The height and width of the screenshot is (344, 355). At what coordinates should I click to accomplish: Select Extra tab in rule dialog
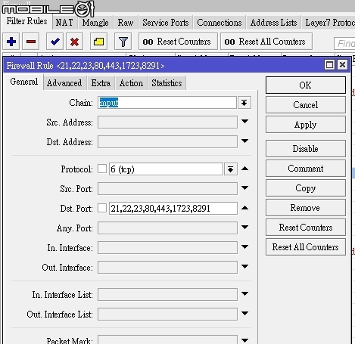[101, 83]
